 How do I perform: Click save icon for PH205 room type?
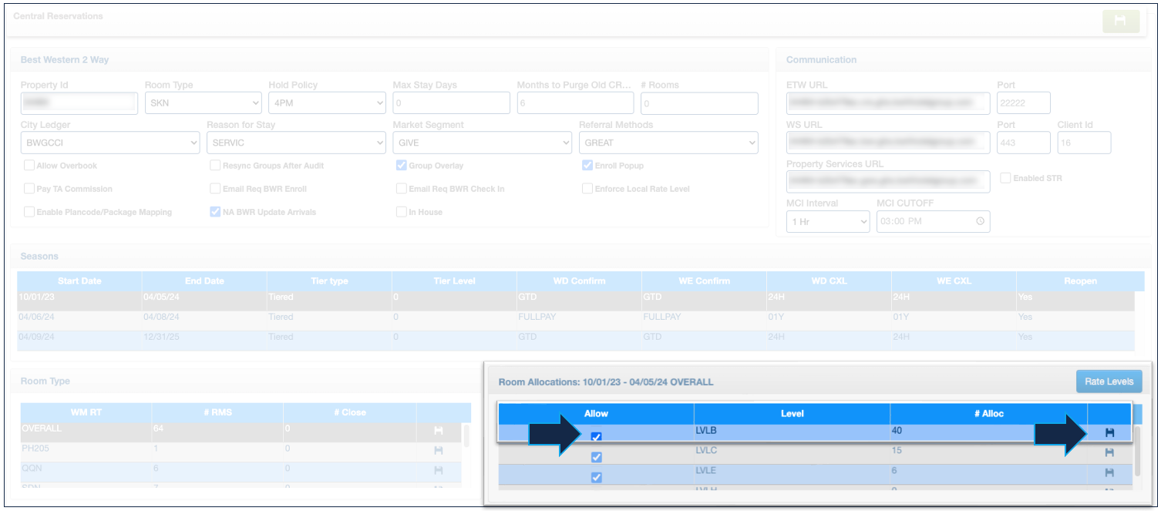point(439,450)
